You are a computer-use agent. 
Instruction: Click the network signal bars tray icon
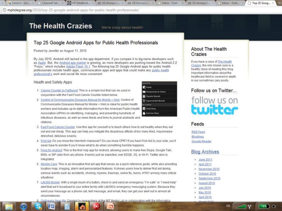241,206
